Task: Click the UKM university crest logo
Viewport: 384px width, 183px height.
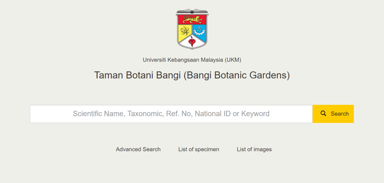Action: coord(192,30)
